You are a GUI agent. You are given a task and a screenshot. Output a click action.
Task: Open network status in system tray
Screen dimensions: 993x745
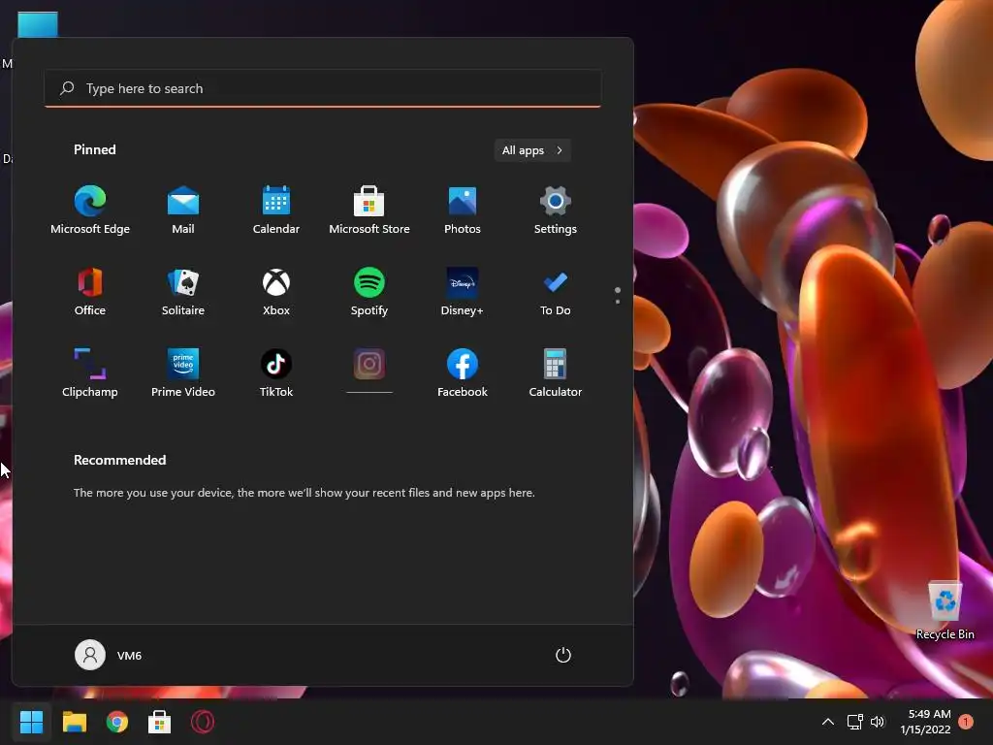click(855, 722)
